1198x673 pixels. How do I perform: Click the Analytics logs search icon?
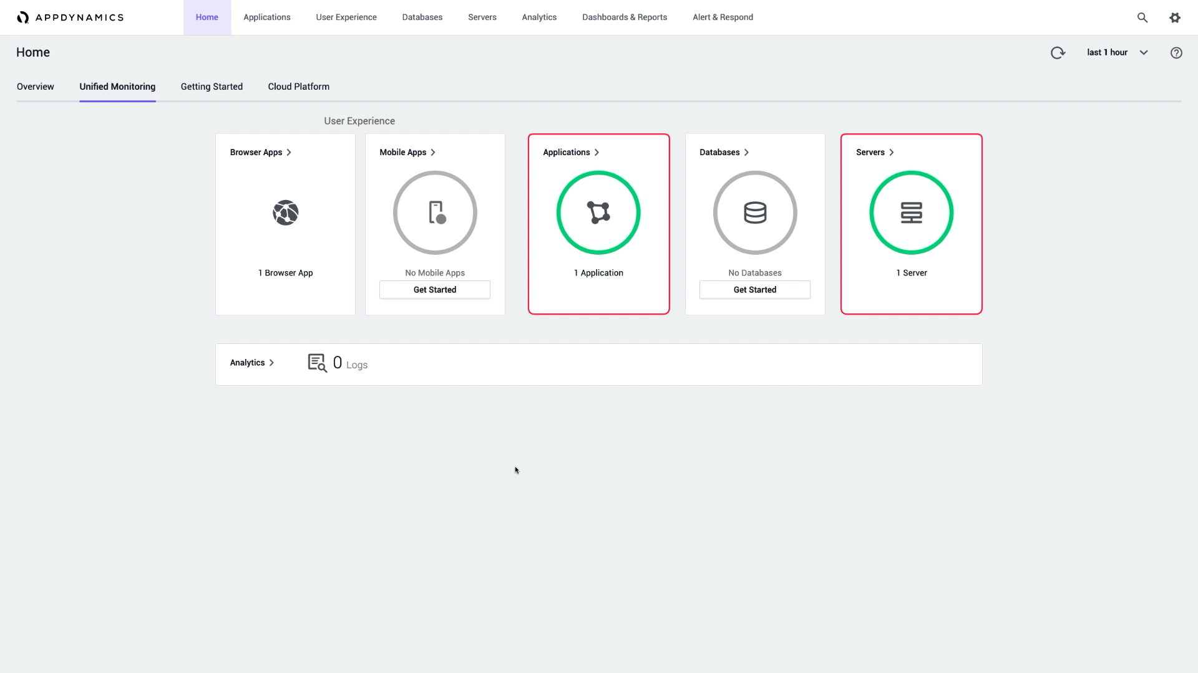click(318, 363)
